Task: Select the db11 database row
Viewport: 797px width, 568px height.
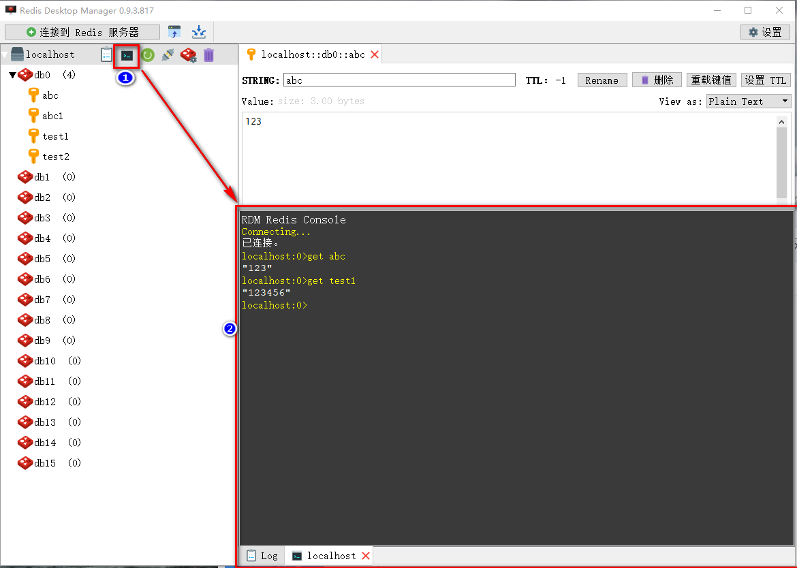Action: click(49, 381)
